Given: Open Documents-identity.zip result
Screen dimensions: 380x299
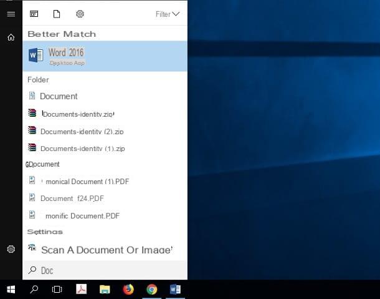Looking at the screenshot, I should click(105, 114).
